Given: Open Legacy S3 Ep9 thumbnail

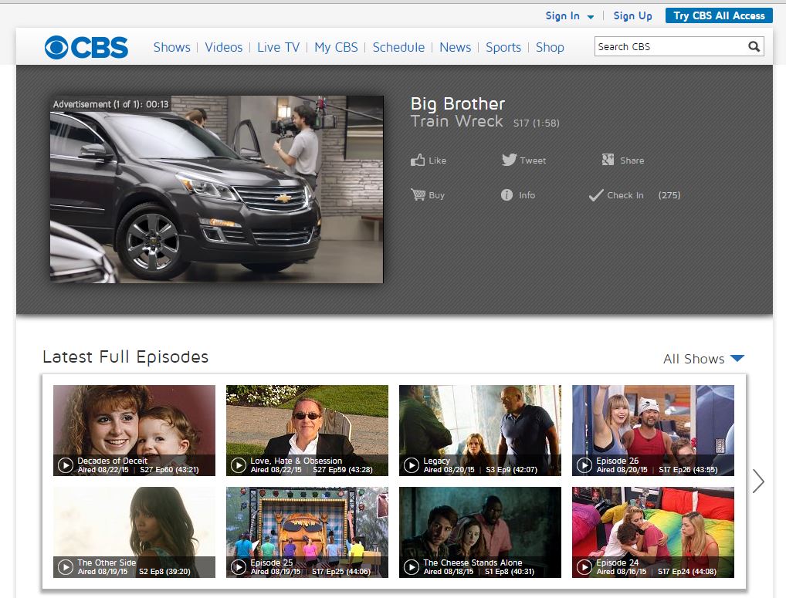Looking at the screenshot, I should tap(480, 431).
